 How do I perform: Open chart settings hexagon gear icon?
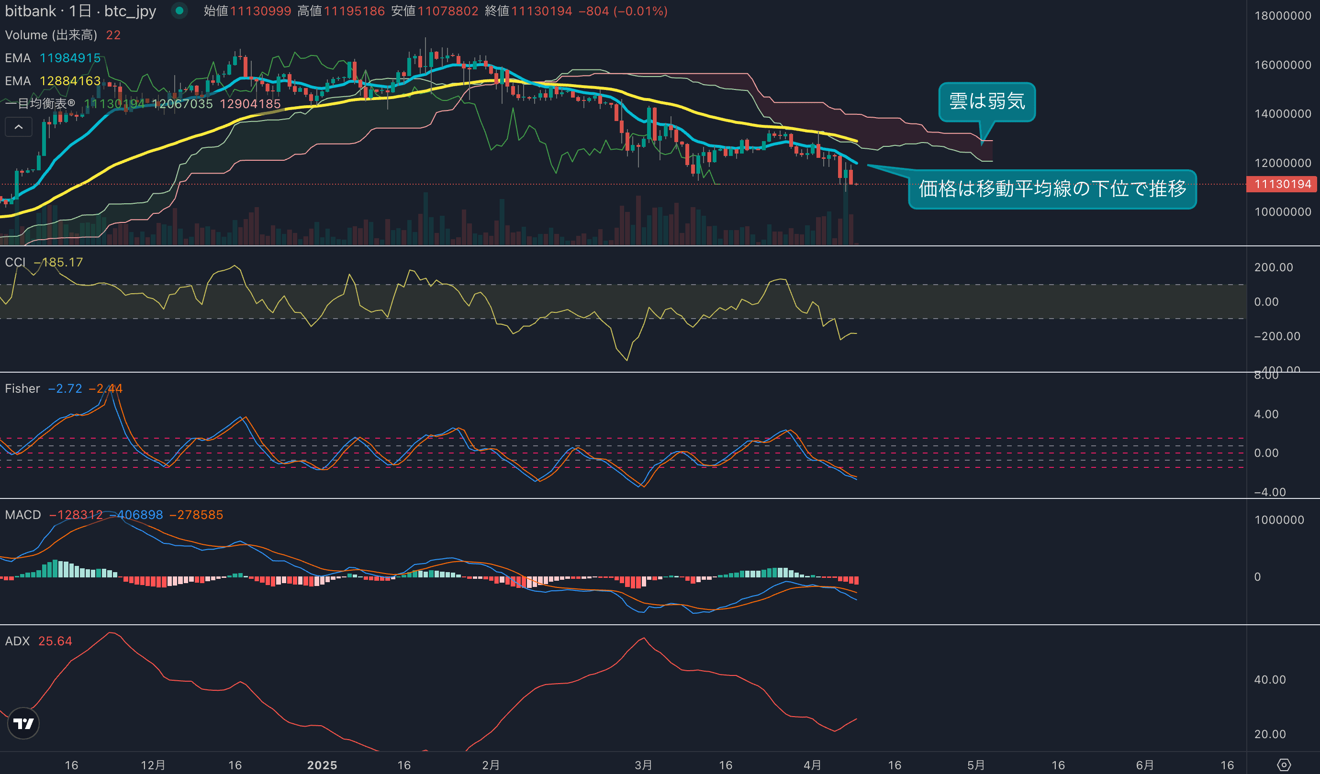tap(1283, 765)
